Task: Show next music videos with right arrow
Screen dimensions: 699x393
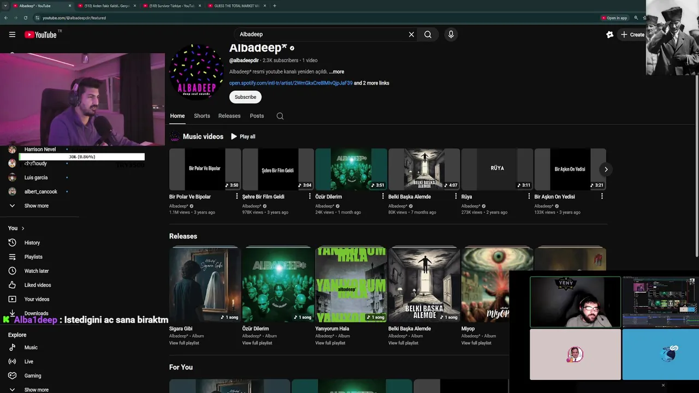Action: tap(606, 169)
